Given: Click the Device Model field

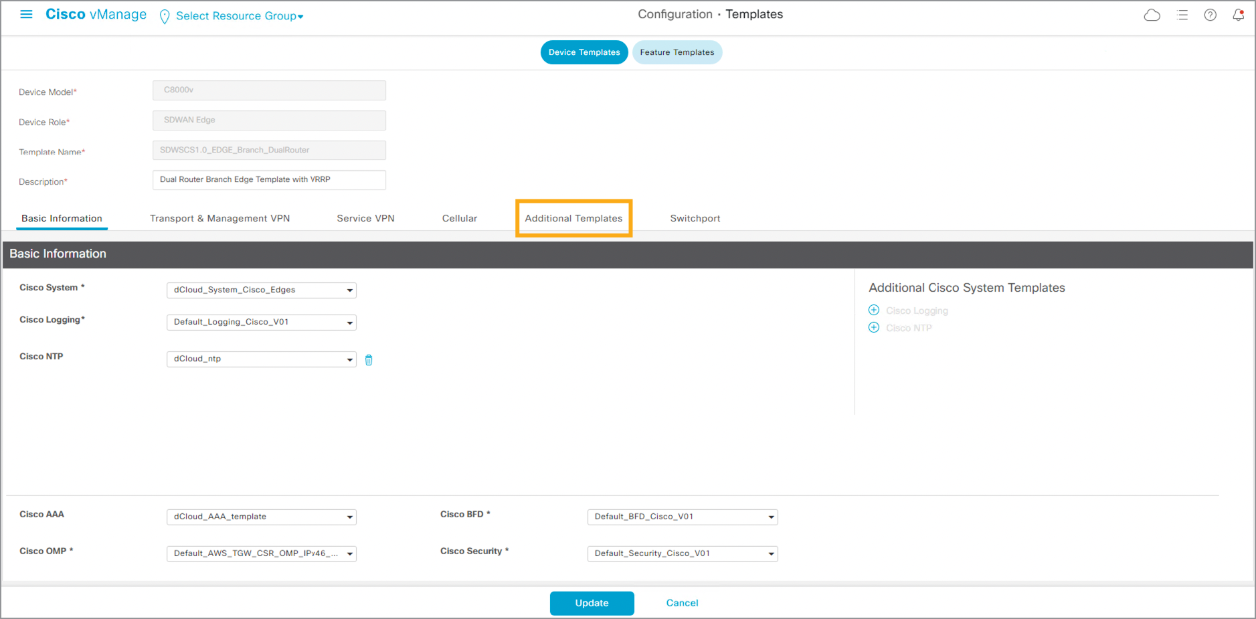Looking at the screenshot, I should tap(269, 90).
